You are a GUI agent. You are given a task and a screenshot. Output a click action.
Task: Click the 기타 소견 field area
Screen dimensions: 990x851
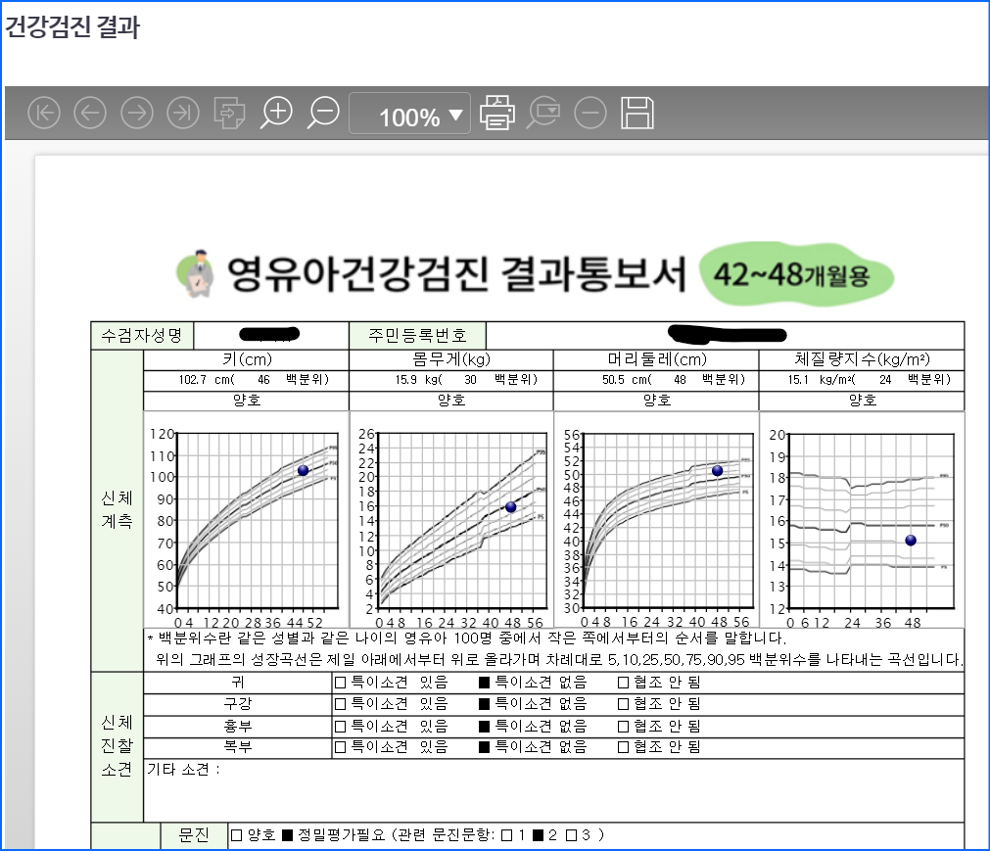(x=553, y=789)
